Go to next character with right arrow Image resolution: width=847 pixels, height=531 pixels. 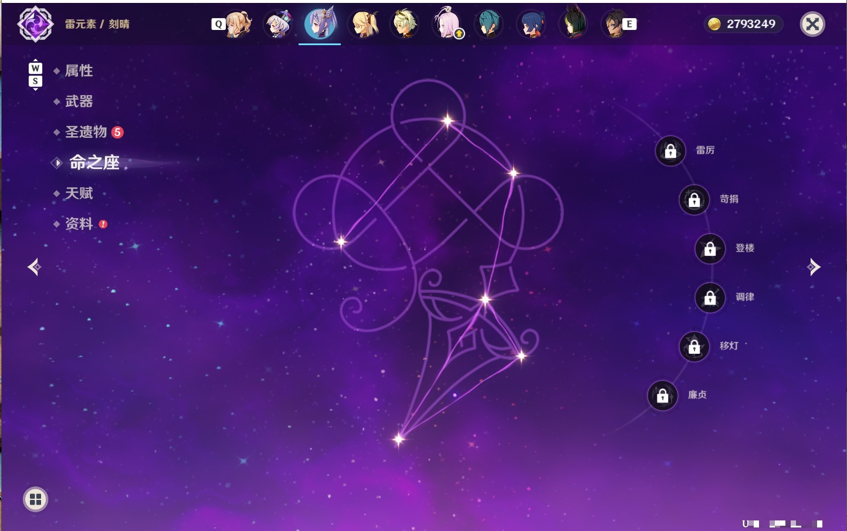click(814, 267)
